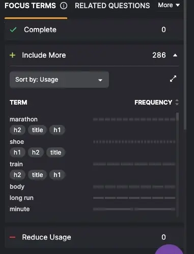Click the h1 tag under train
Screen dimensions: 194x254
[x=57, y=175]
